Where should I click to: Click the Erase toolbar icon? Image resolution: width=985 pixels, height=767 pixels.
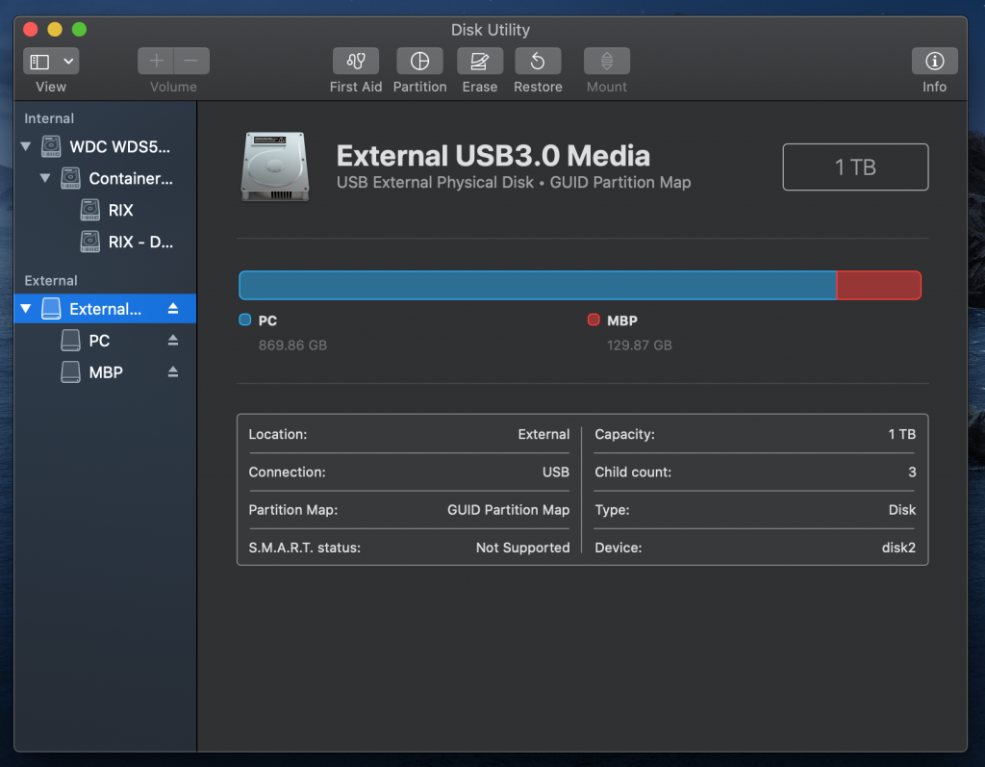(x=479, y=62)
